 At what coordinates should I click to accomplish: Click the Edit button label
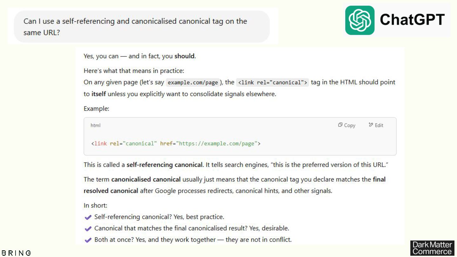click(379, 125)
